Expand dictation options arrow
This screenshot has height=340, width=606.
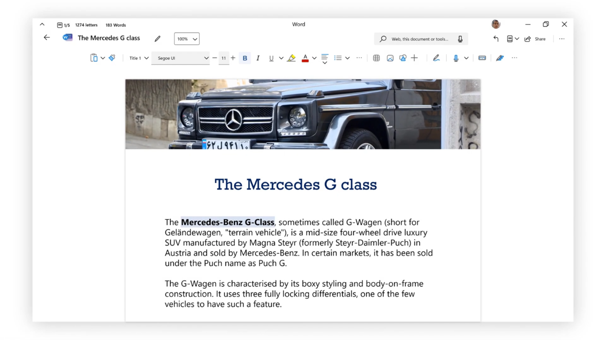[466, 58]
